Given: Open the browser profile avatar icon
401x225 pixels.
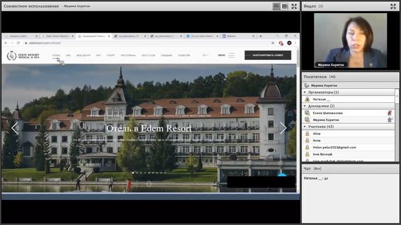Looking at the screenshot, I should 289,43.
